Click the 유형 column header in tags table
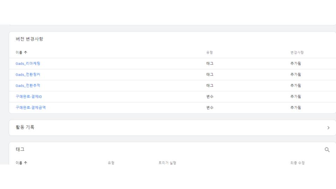Screen dimensions: 336x189 (111, 163)
